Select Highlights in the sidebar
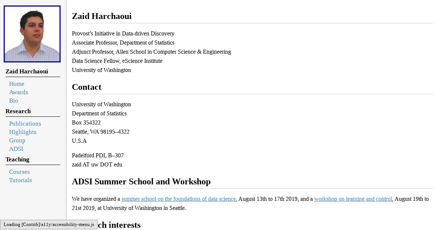438x230 pixels. pyautogui.click(x=23, y=132)
